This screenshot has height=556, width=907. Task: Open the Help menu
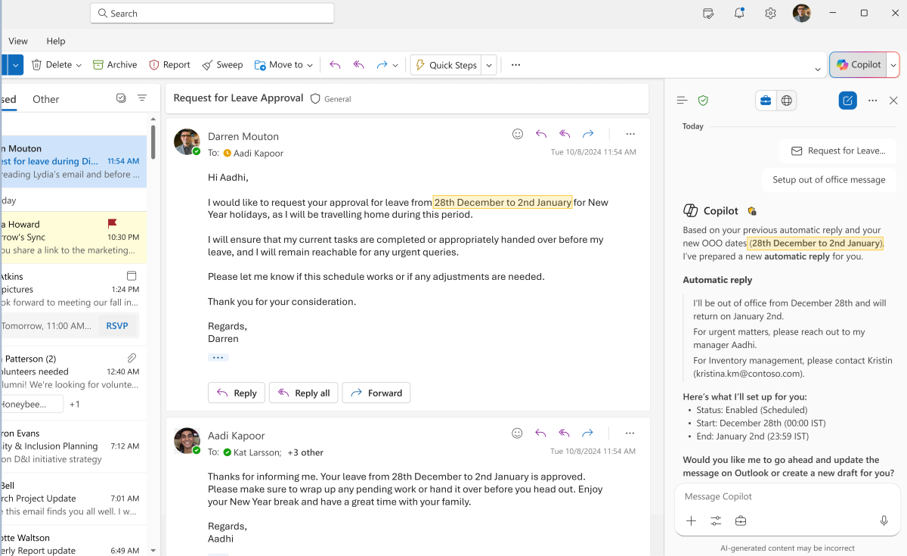55,41
